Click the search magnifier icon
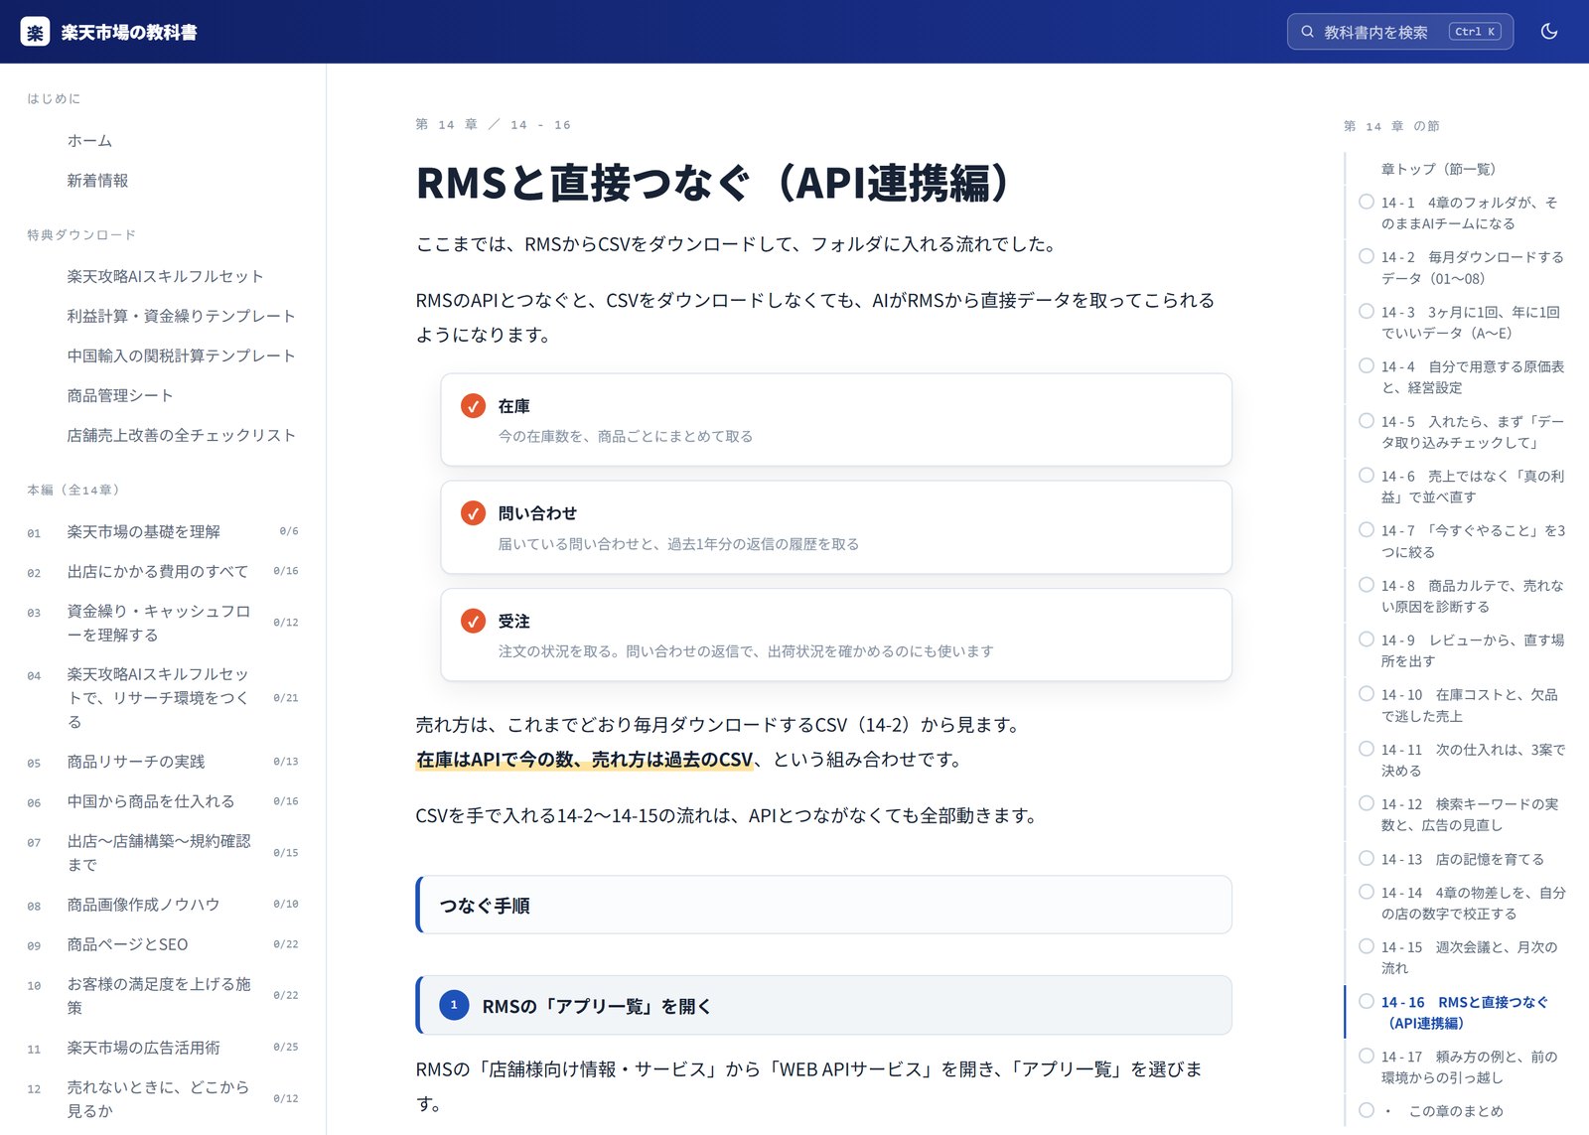The image size is (1589, 1135). pos(1307,32)
